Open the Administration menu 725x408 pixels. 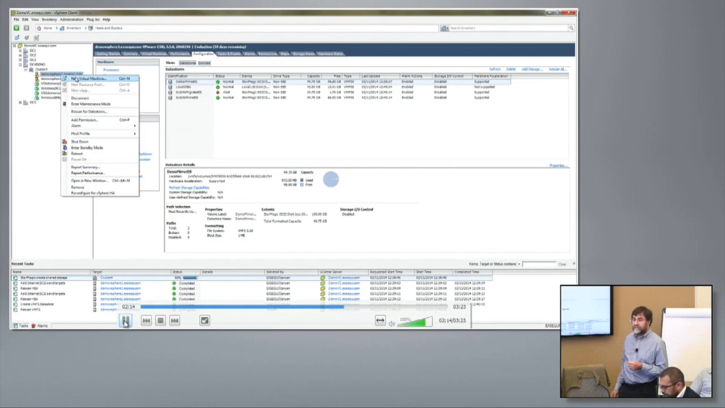pos(72,20)
